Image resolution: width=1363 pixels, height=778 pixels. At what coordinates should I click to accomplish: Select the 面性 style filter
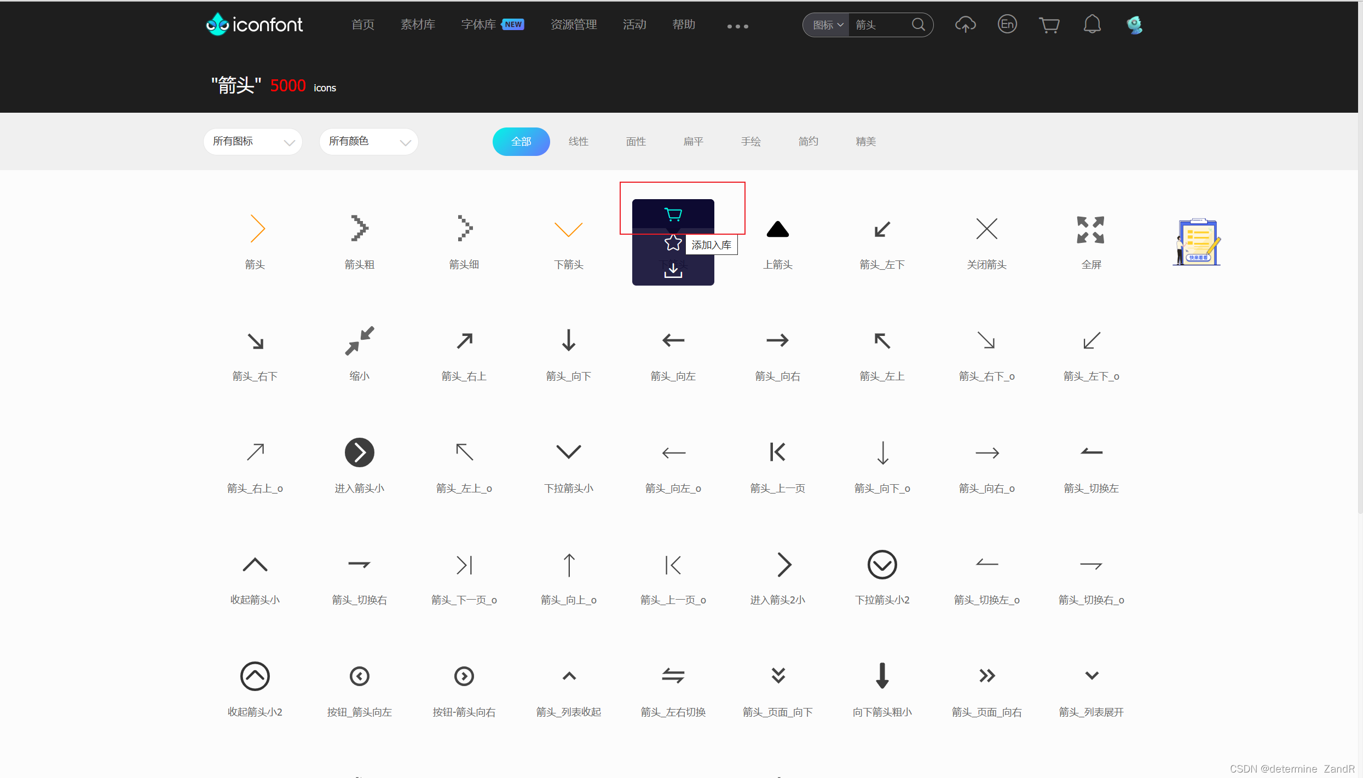pyautogui.click(x=636, y=142)
